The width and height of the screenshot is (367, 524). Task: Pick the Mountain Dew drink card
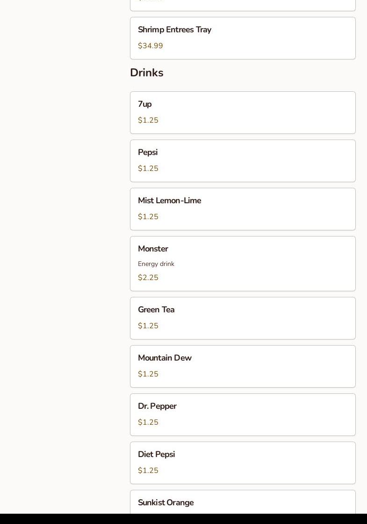pyautogui.click(x=242, y=366)
